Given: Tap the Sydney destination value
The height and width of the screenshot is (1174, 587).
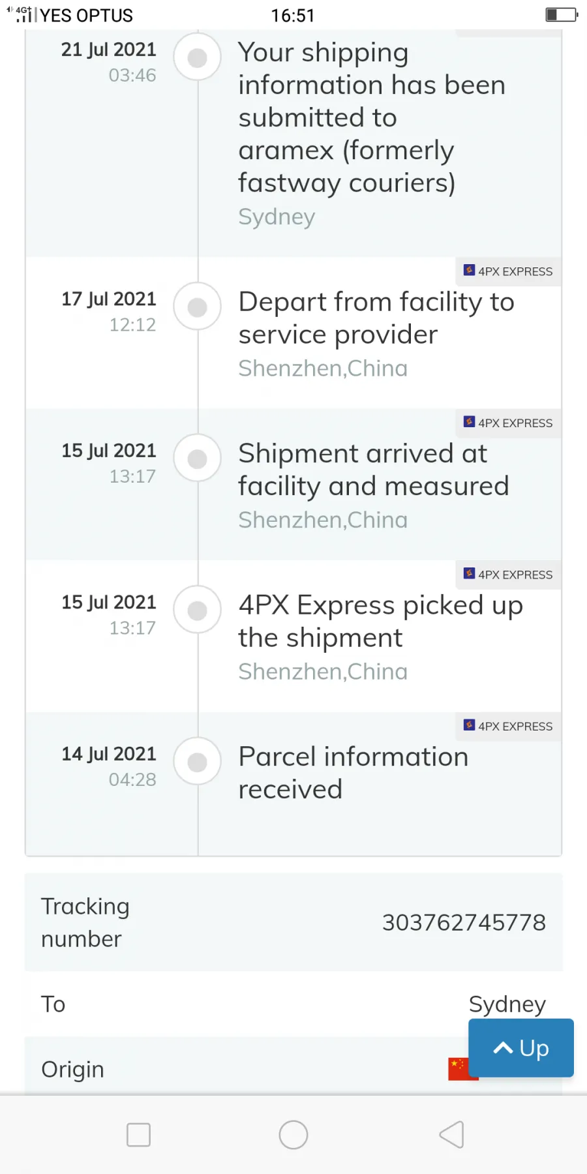Looking at the screenshot, I should tap(507, 1004).
